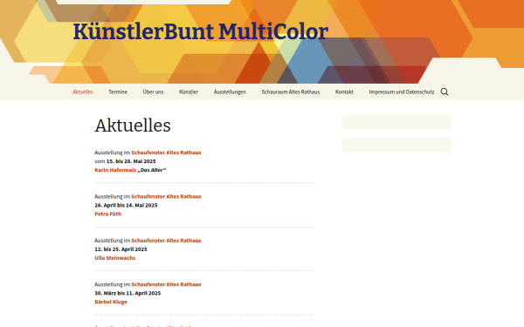The width and height of the screenshot is (524, 327).
Task: Click the Aktuelles page heading
Action: [x=133, y=126]
